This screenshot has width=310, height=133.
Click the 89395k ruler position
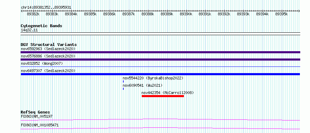tap(282, 14)
